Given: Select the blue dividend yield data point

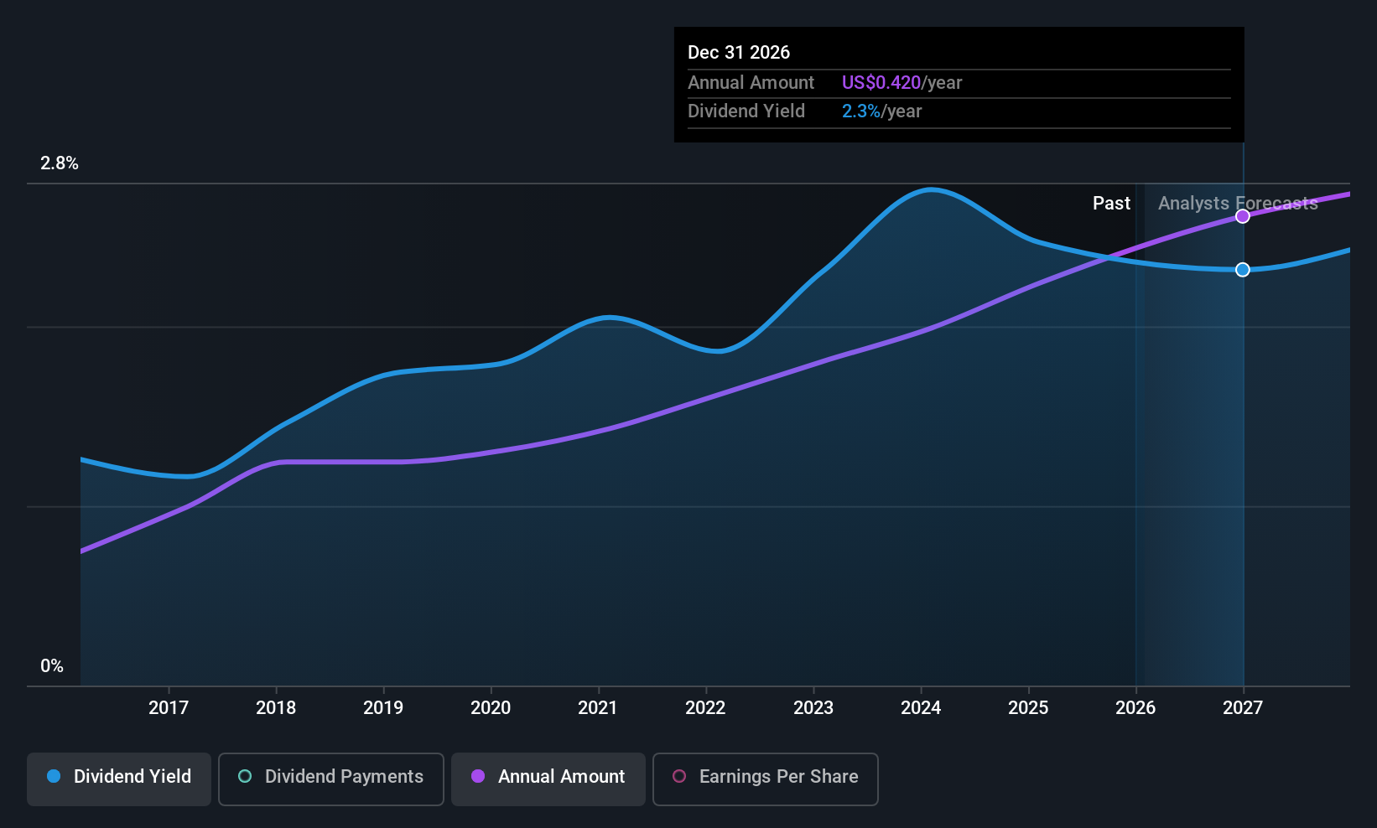Looking at the screenshot, I should pos(1243,270).
